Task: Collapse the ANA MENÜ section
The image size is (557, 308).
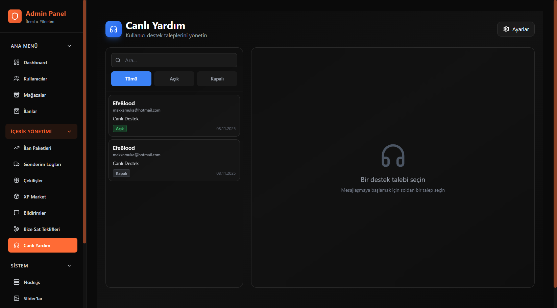Action: [69, 46]
